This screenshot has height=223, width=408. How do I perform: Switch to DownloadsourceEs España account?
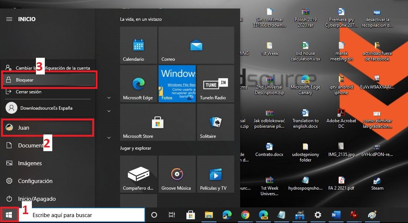48,108
